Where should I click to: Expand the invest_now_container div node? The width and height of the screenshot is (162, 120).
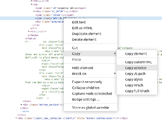click(x=16, y=118)
